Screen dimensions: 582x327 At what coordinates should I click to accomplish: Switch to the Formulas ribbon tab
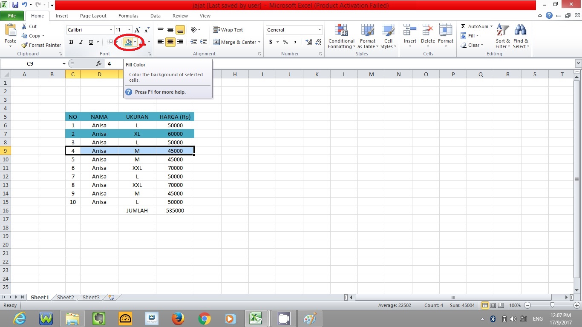pyautogui.click(x=128, y=16)
